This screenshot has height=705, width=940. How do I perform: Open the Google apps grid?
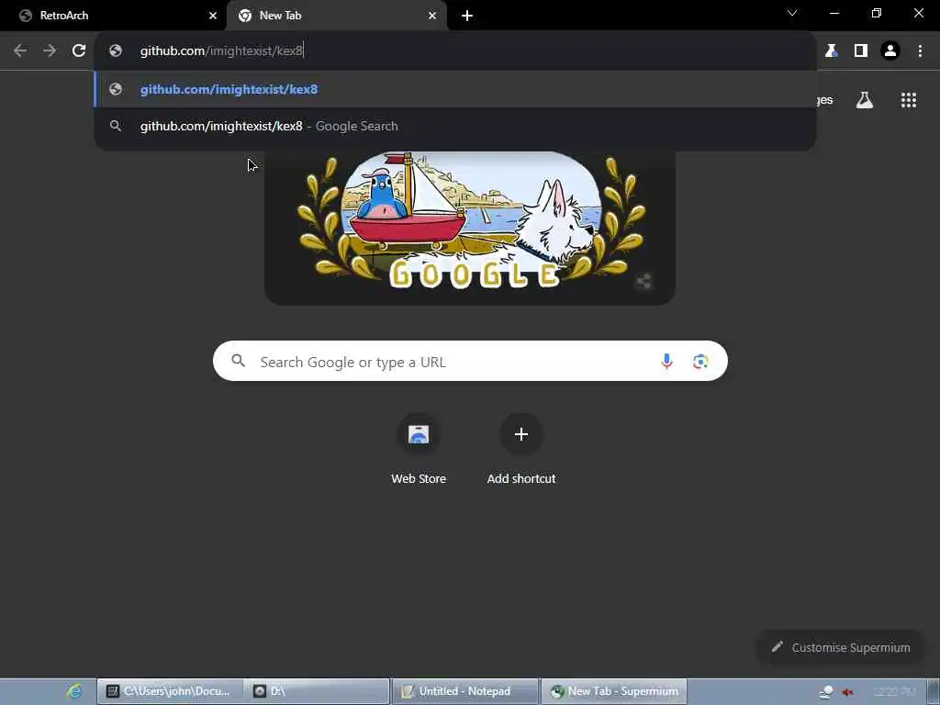908,100
